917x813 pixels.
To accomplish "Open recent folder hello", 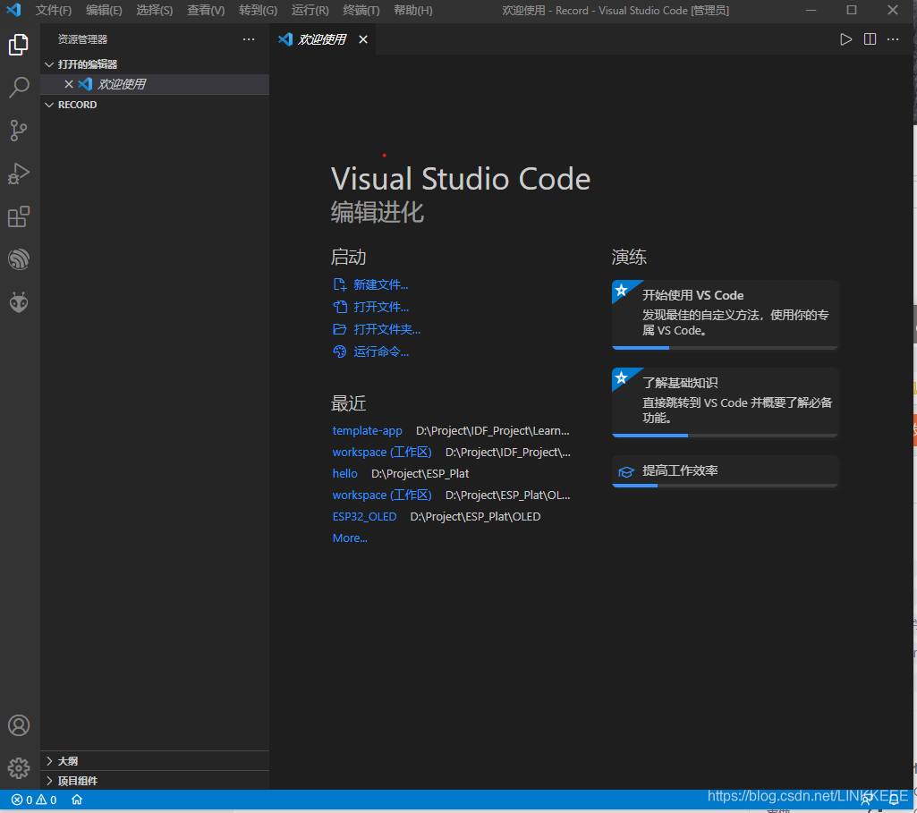I will click(344, 473).
